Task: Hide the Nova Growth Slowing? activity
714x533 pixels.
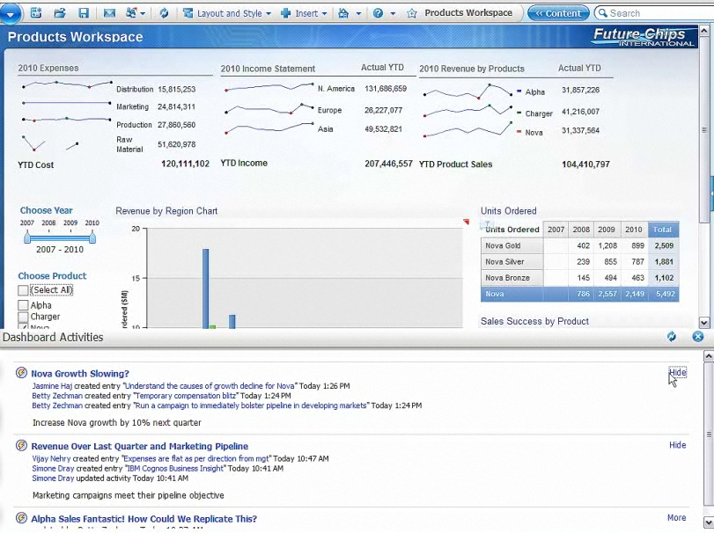Action: pyautogui.click(x=677, y=372)
